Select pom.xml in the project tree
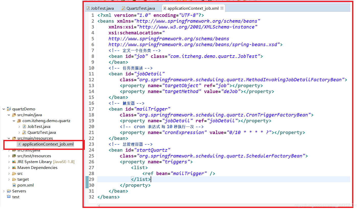Screen dimensions: 359x210 pos(26,185)
